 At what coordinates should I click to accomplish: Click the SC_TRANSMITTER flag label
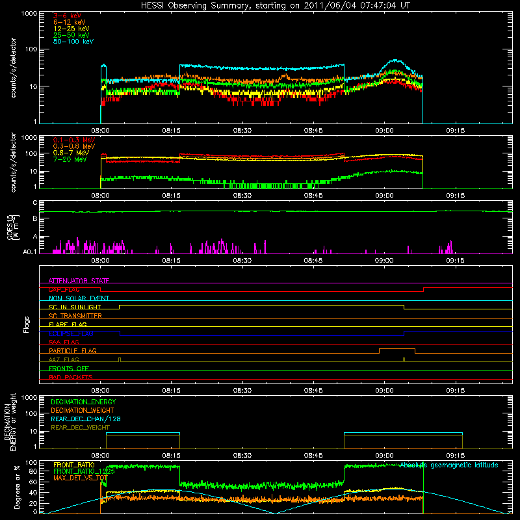pos(75,316)
